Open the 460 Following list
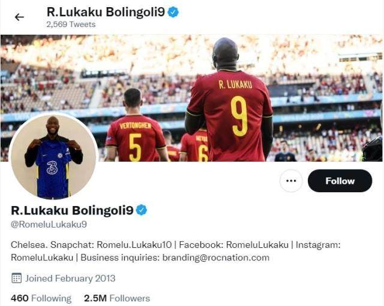 pos(41,298)
